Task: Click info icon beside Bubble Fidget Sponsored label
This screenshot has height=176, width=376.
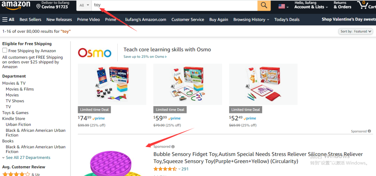Action: point(173,146)
